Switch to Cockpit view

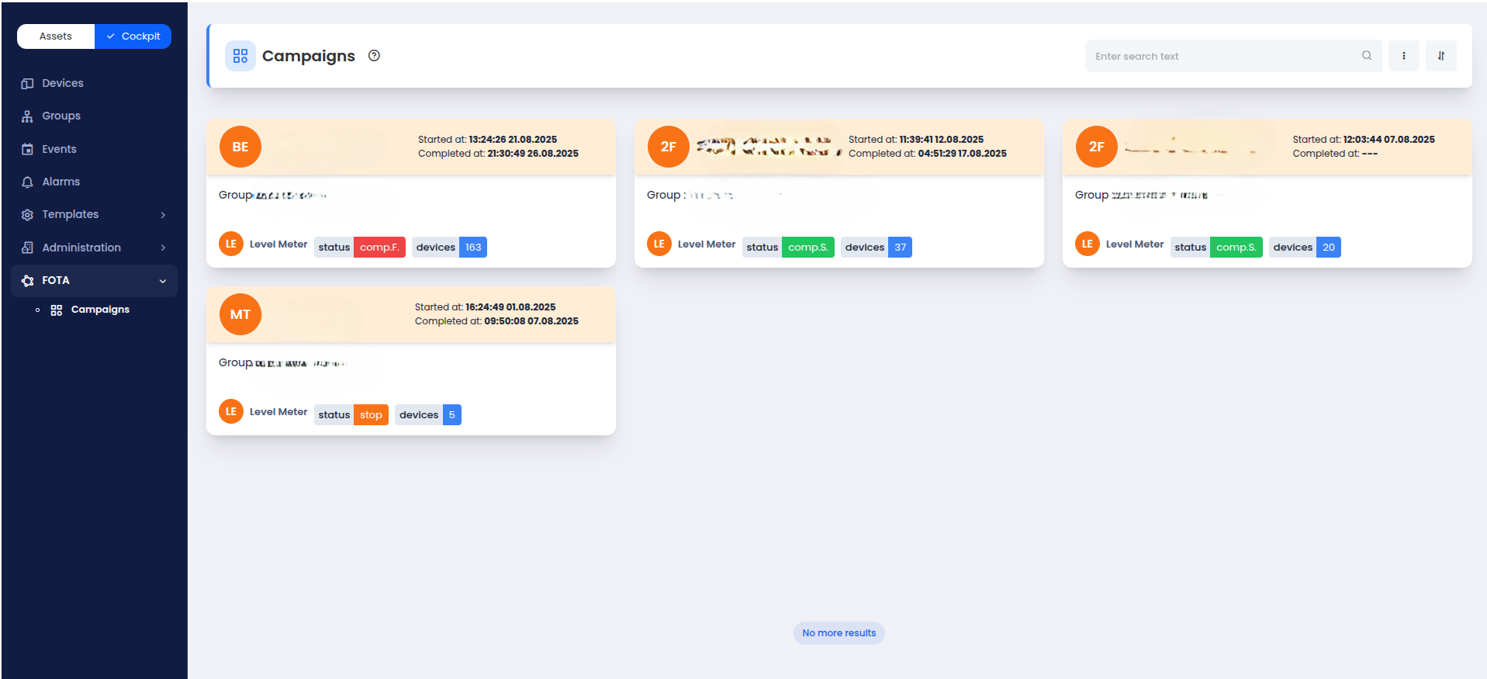[x=133, y=36]
